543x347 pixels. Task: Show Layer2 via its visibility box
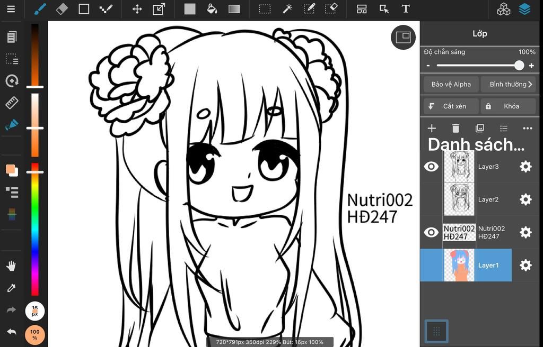point(431,199)
